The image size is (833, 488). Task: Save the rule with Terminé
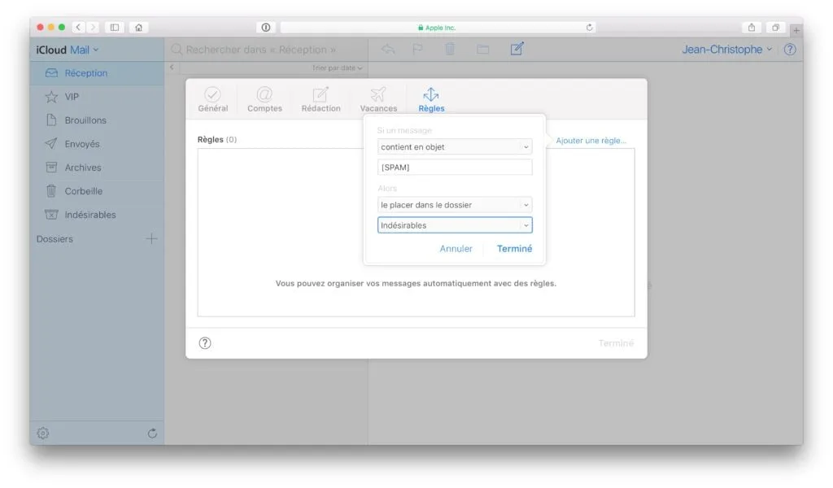[513, 250]
